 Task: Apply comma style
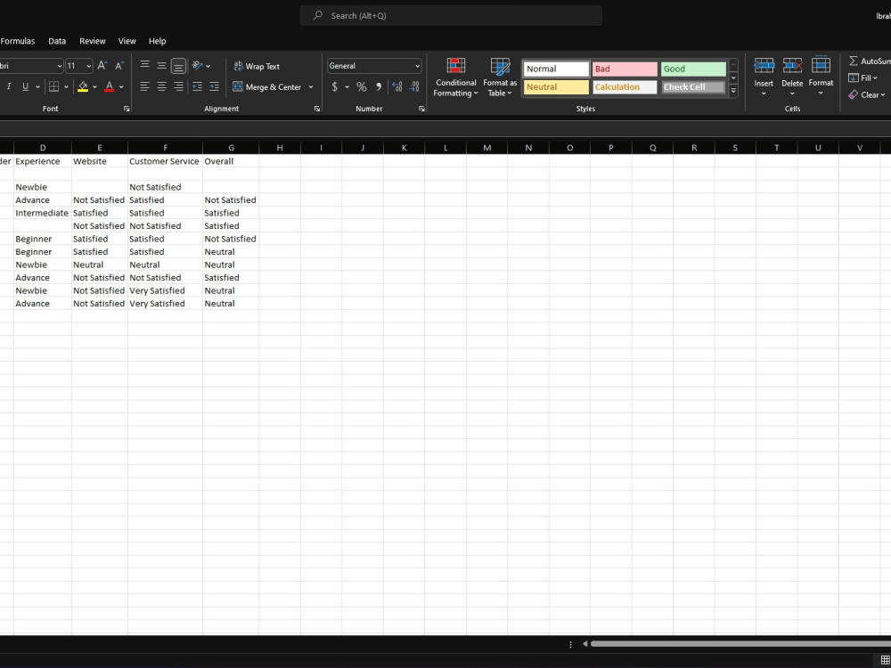[379, 87]
